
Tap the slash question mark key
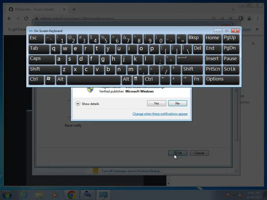click(x=165, y=70)
